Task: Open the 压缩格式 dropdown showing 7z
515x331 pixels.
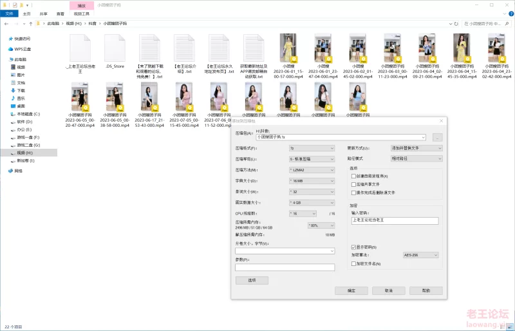Action: tap(312, 147)
